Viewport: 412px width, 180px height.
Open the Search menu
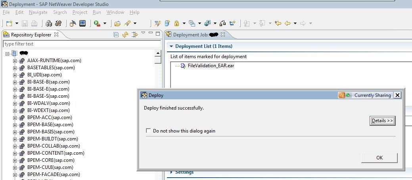point(60,12)
